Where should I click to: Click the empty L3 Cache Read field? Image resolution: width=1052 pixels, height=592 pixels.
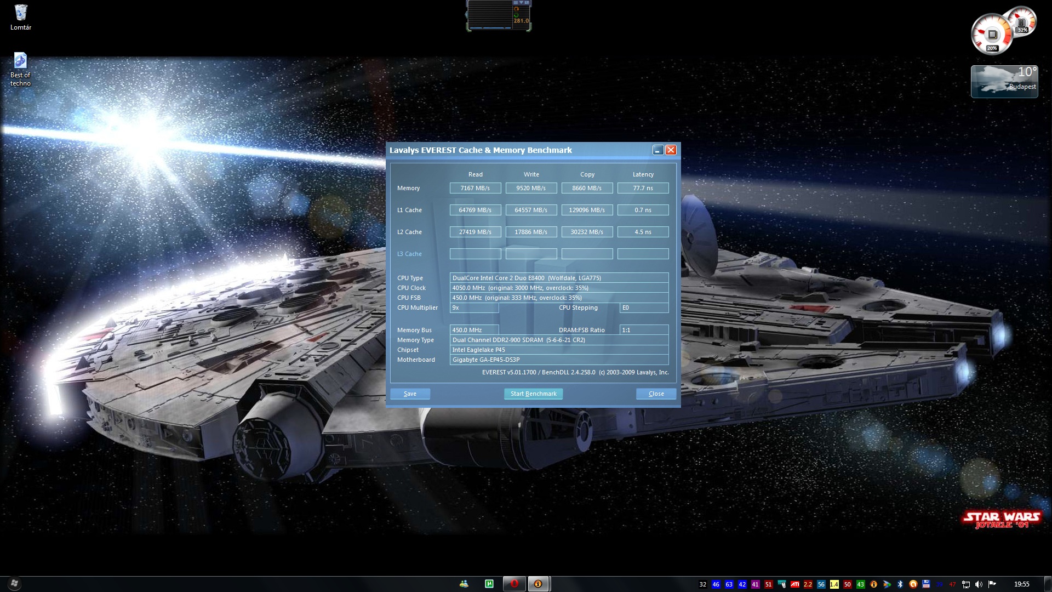(475, 254)
